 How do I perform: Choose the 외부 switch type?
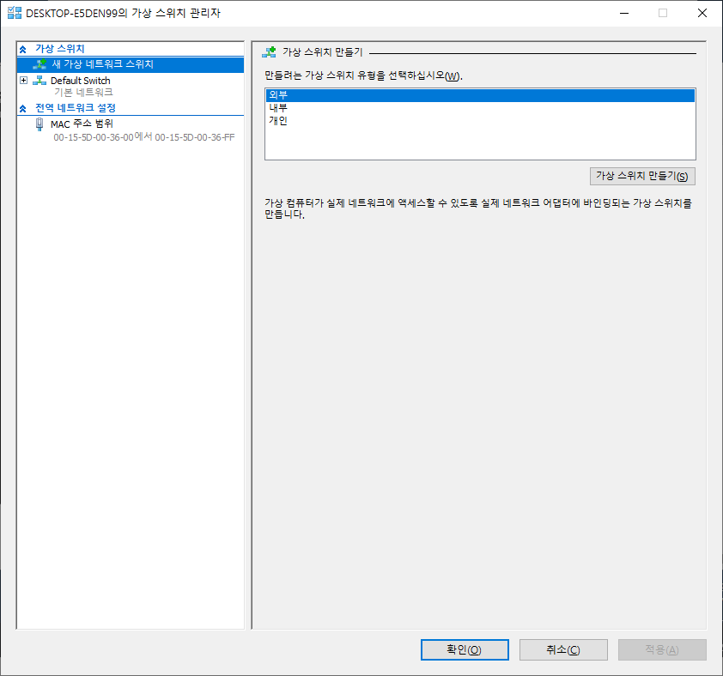pos(479,95)
